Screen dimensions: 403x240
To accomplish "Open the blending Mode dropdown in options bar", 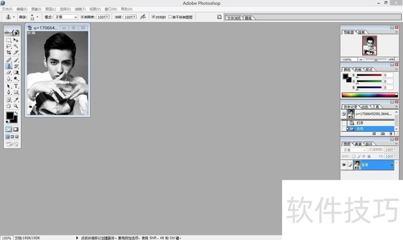I will (x=66, y=17).
